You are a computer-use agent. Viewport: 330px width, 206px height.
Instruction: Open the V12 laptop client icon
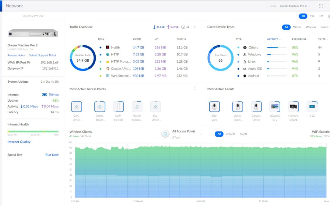pos(312,107)
